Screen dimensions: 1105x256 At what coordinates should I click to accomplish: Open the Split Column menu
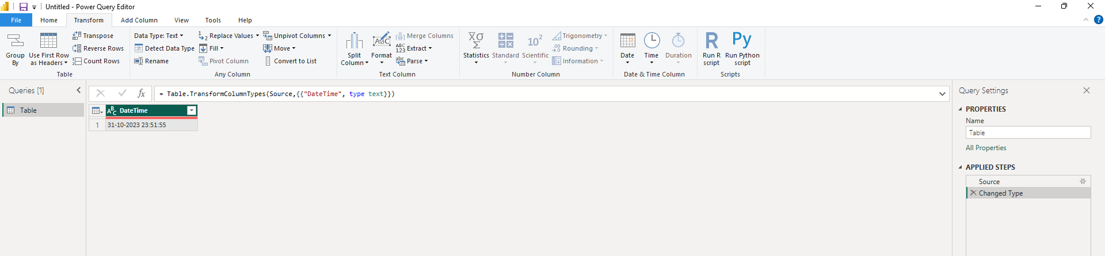tap(355, 49)
